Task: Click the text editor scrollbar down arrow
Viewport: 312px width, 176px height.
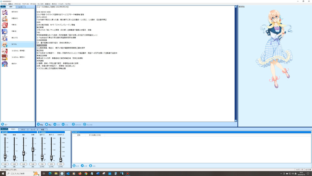Action: coord(236,121)
